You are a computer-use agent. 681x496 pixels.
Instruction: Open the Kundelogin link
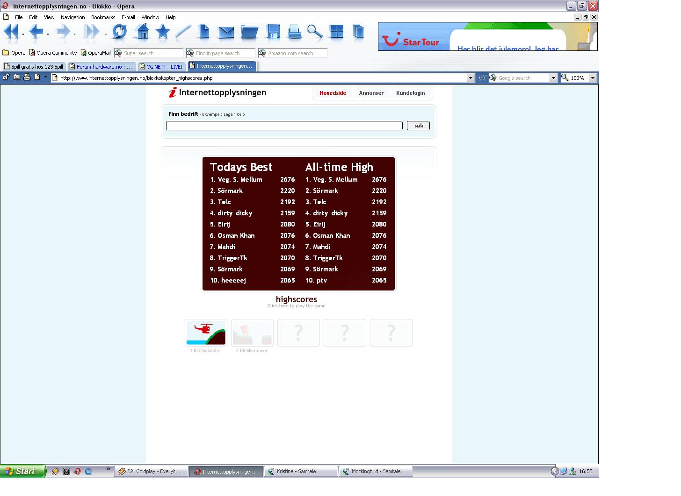[410, 93]
